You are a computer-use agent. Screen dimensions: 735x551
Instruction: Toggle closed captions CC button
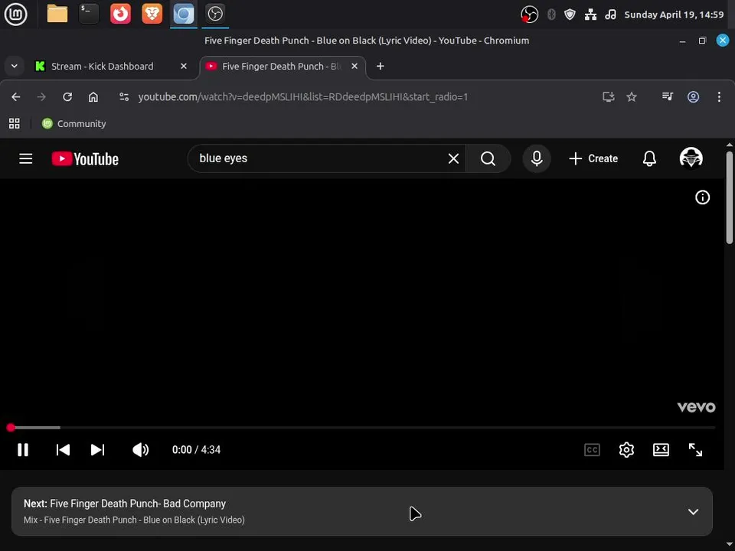592,450
